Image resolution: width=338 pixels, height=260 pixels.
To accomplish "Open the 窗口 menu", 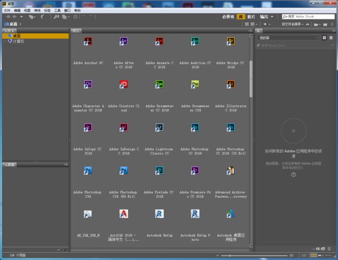I will (67, 10).
